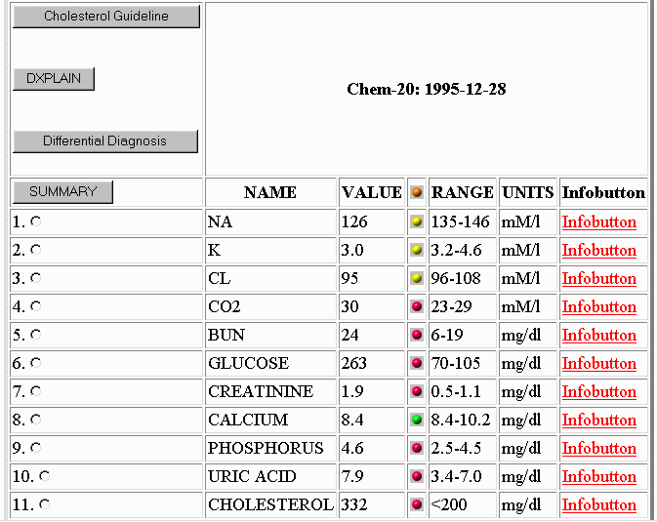Select radio button for row 1 NA

[x=36, y=221]
